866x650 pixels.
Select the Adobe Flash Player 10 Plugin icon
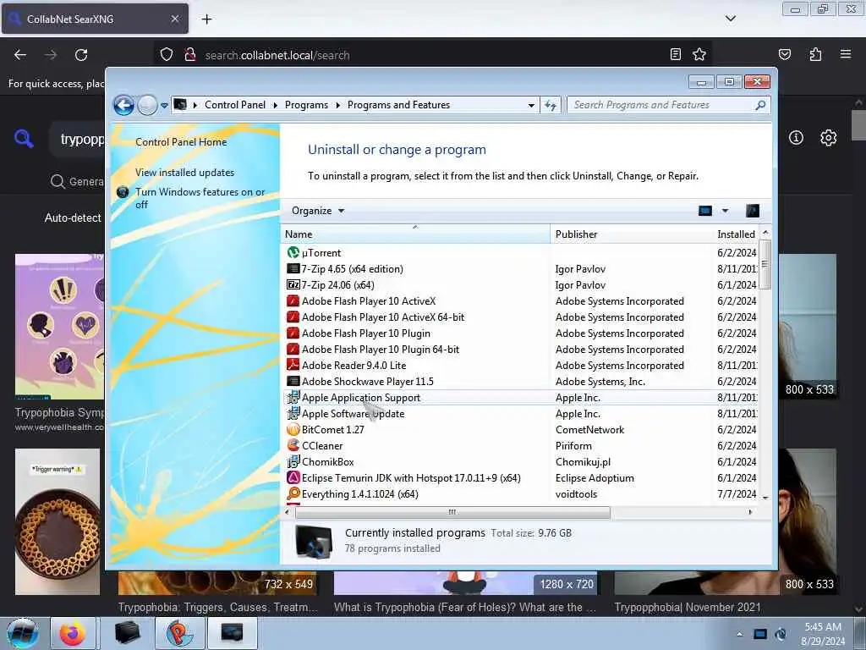coord(293,333)
